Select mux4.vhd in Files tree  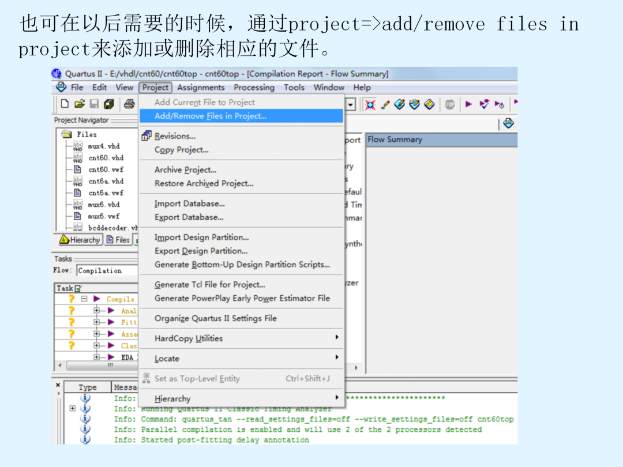click(x=104, y=146)
